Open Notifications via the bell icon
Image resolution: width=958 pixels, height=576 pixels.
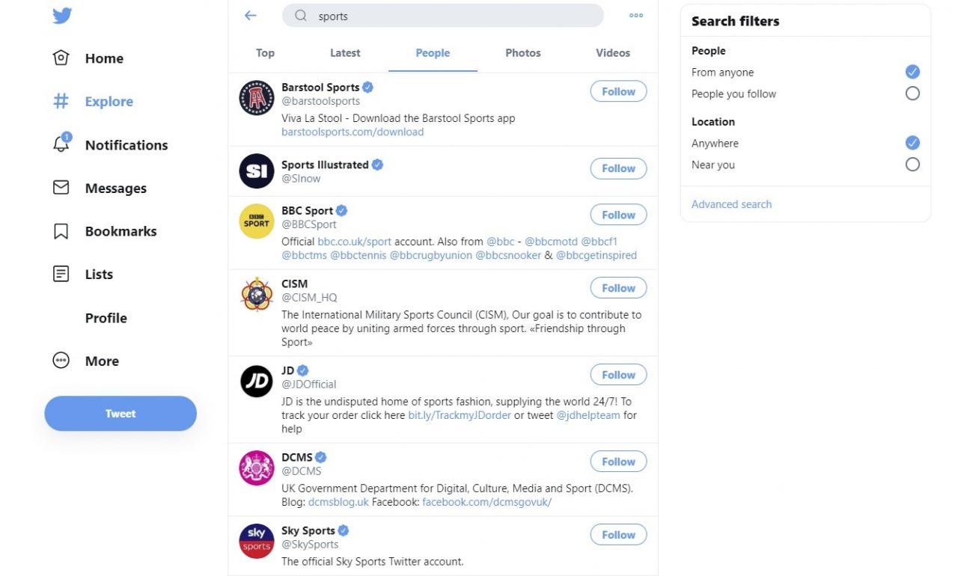tap(61, 144)
